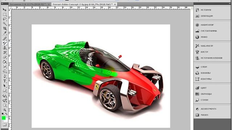Select the Rectangular Marquee tool
This screenshot has height=130, width=232.
click(x=5, y=14)
